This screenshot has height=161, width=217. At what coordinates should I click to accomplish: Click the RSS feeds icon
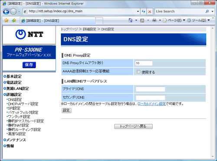click(x=142, y=20)
